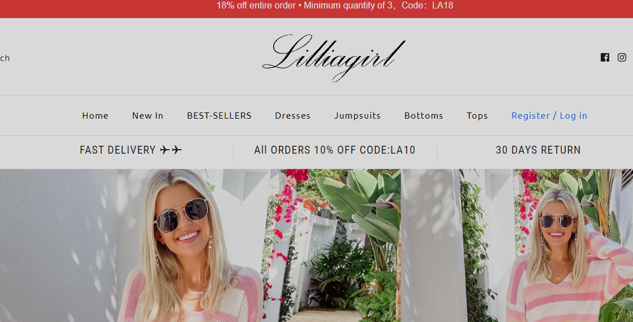This screenshot has height=322, width=633.
Task: Open the Instagram profile icon
Action: [622, 58]
